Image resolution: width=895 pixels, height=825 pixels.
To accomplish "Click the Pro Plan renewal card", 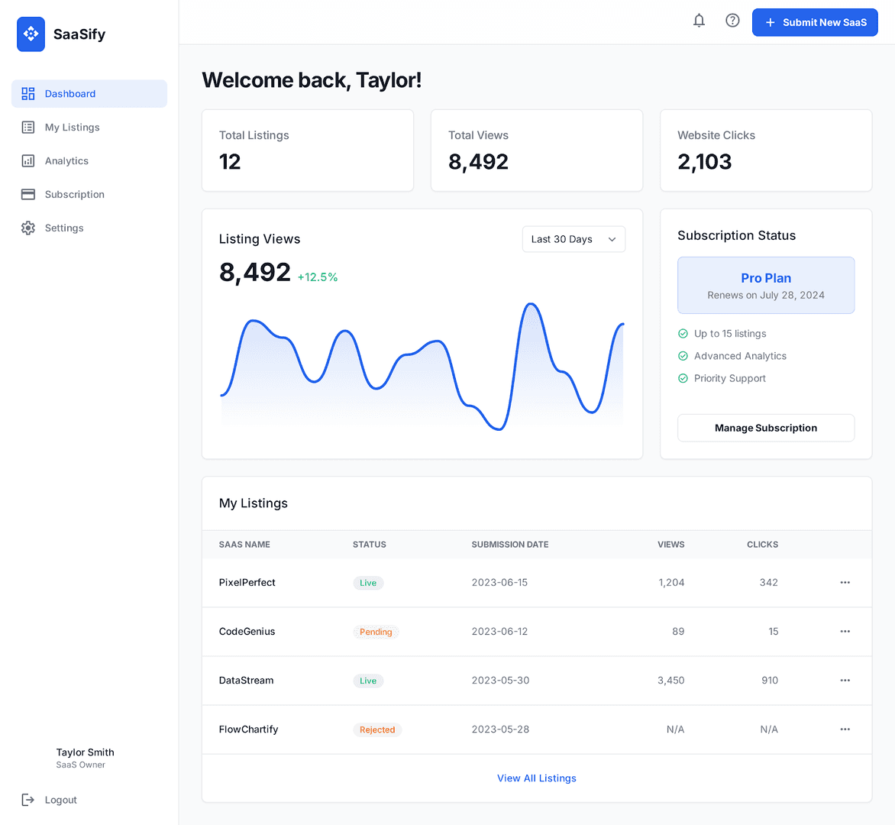I will (765, 286).
